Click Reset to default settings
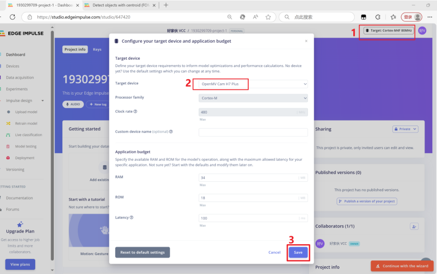Viewport: 437px width, 274px height. [x=143, y=252]
